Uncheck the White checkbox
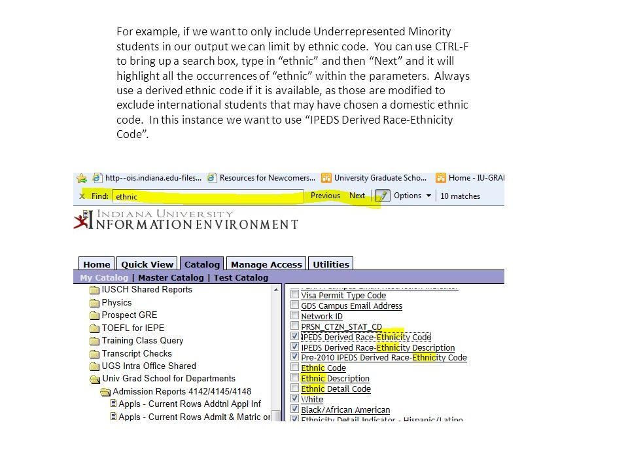Image resolution: width=628 pixels, height=471 pixels. [x=295, y=398]
